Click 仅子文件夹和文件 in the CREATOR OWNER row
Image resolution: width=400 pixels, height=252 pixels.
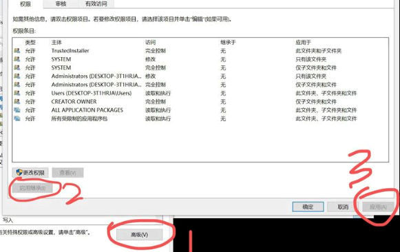pyautogui.click(x=316, y=101)
